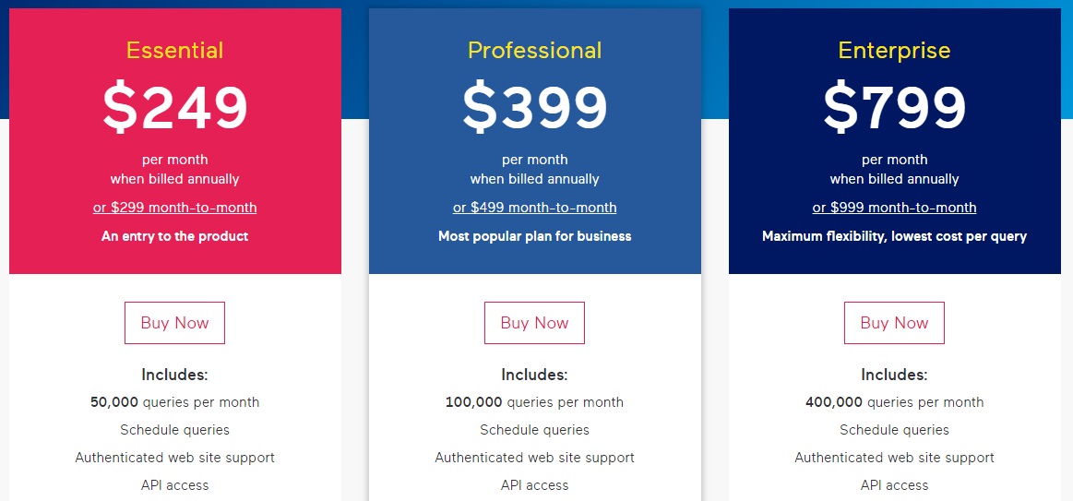Screen dimensions: 1073x501
Task: Click the Enterprise plan title
Action: click(894, 51)
